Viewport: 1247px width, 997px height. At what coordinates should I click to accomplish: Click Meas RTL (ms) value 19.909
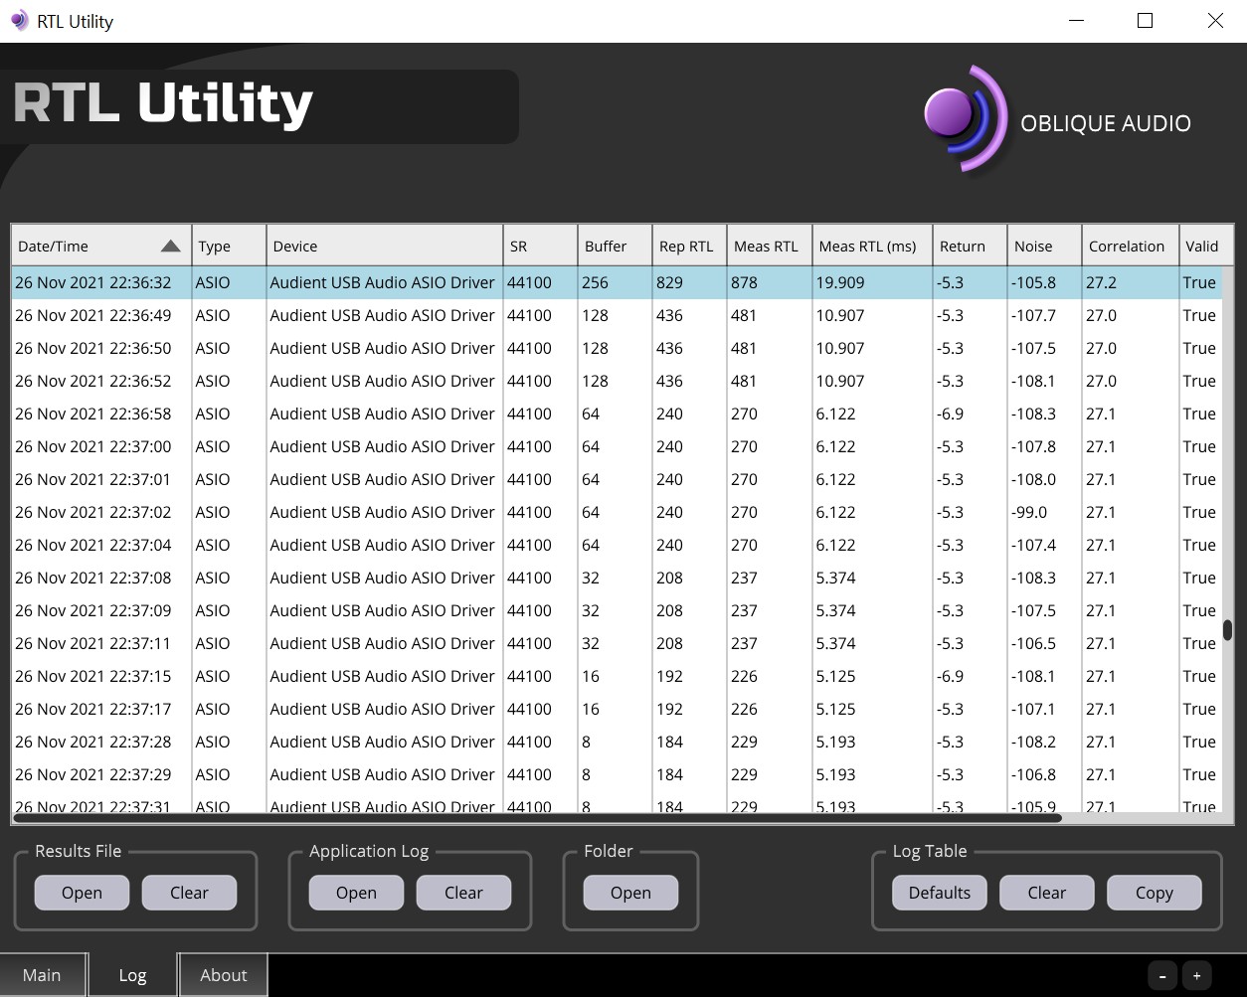pyautogui.click(x=840, y=282)
